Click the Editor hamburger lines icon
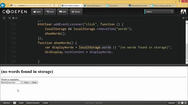 pos(172,12)
